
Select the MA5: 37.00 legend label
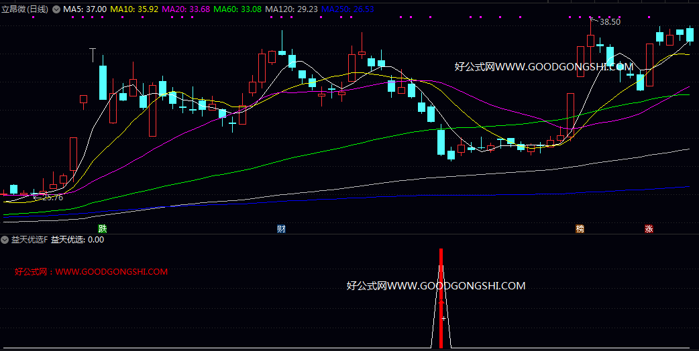click(85, 9)
